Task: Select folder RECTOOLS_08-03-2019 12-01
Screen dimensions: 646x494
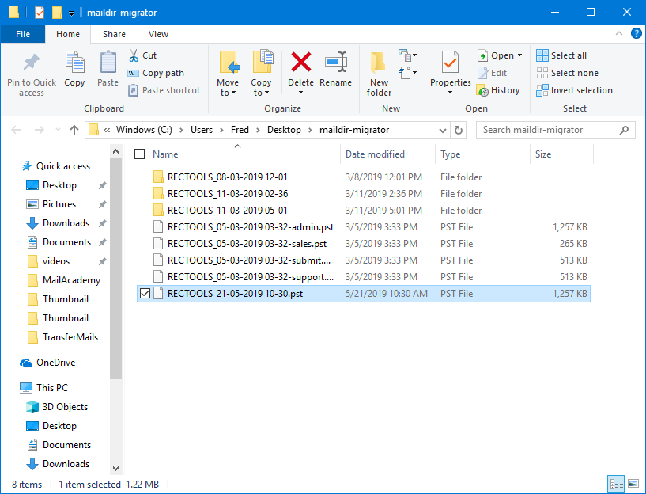Action: click(x=228, y=177)
